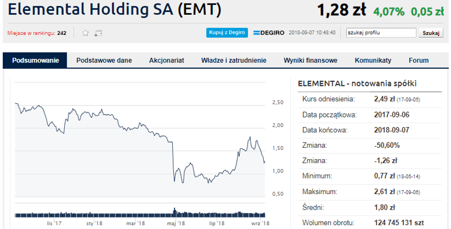This screenshot has height=229, width=451.
Task: Select the Wyniki finansowe tab
Action: coord(310,60)
